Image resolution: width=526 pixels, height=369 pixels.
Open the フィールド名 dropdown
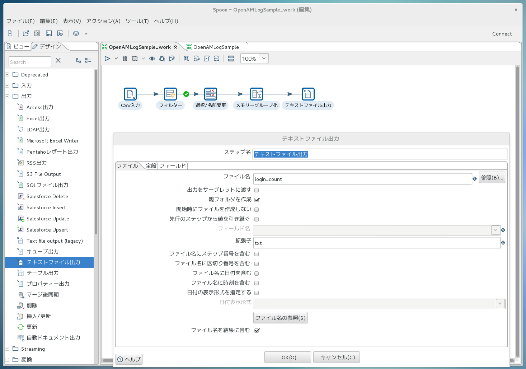pos(496,230)
